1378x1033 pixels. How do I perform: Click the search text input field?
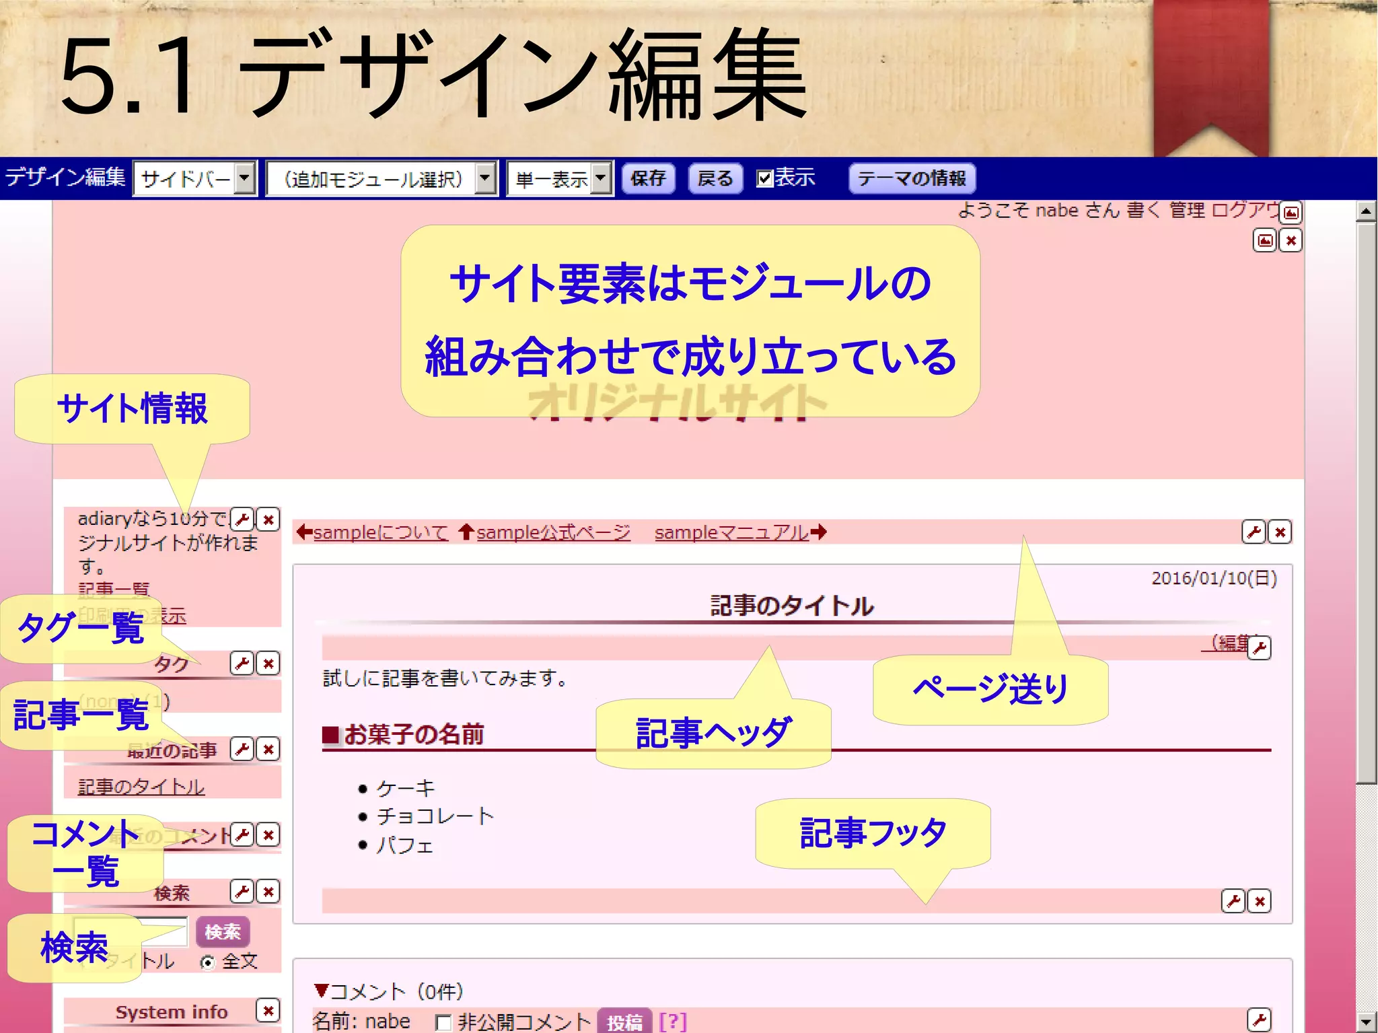pos(131,931)
